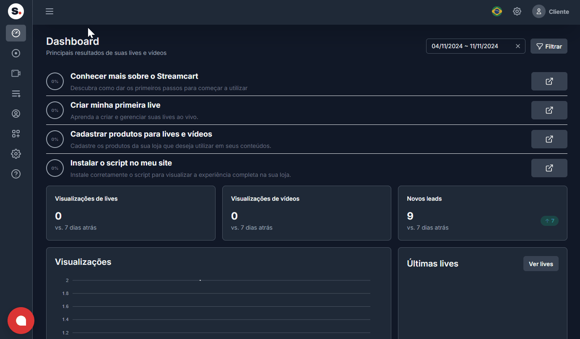Click the Visualizações chart heading
The width and height of the screenshot is (580, 339).
83,262
